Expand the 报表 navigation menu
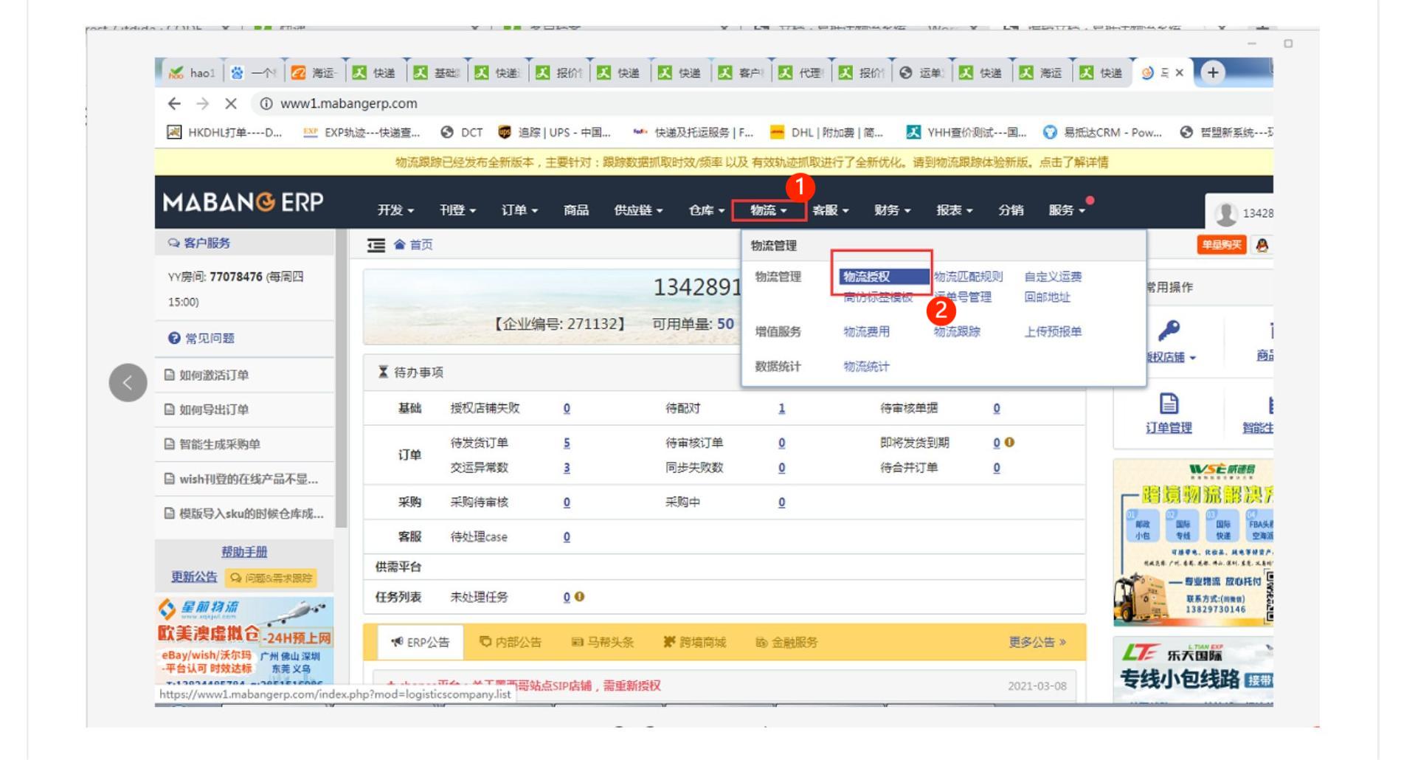 [955, 210]
